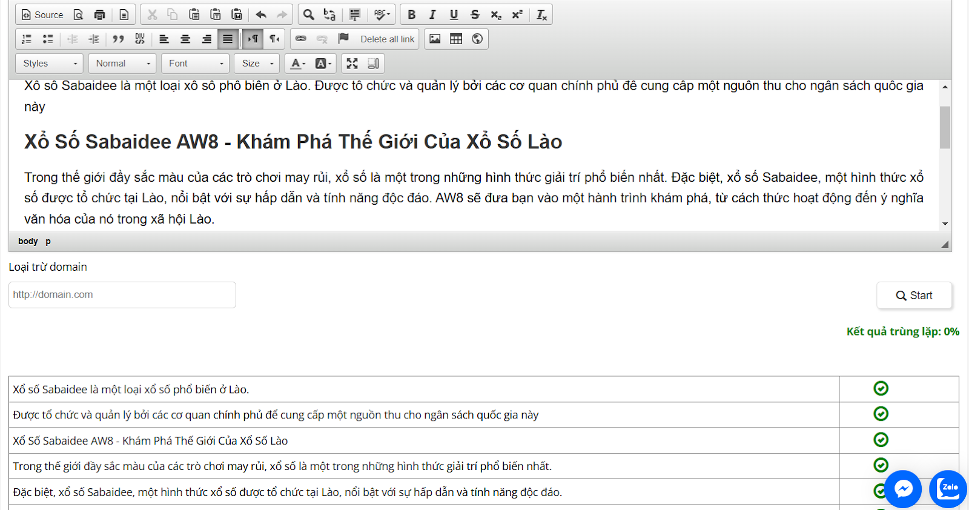
Task: Open the Zalo chat bubble
Action: click(x=948, y=489)
